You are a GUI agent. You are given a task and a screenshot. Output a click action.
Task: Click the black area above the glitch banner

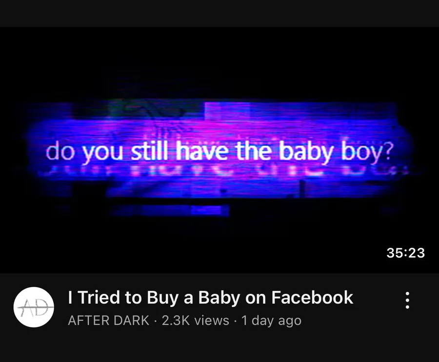point(219,61)
